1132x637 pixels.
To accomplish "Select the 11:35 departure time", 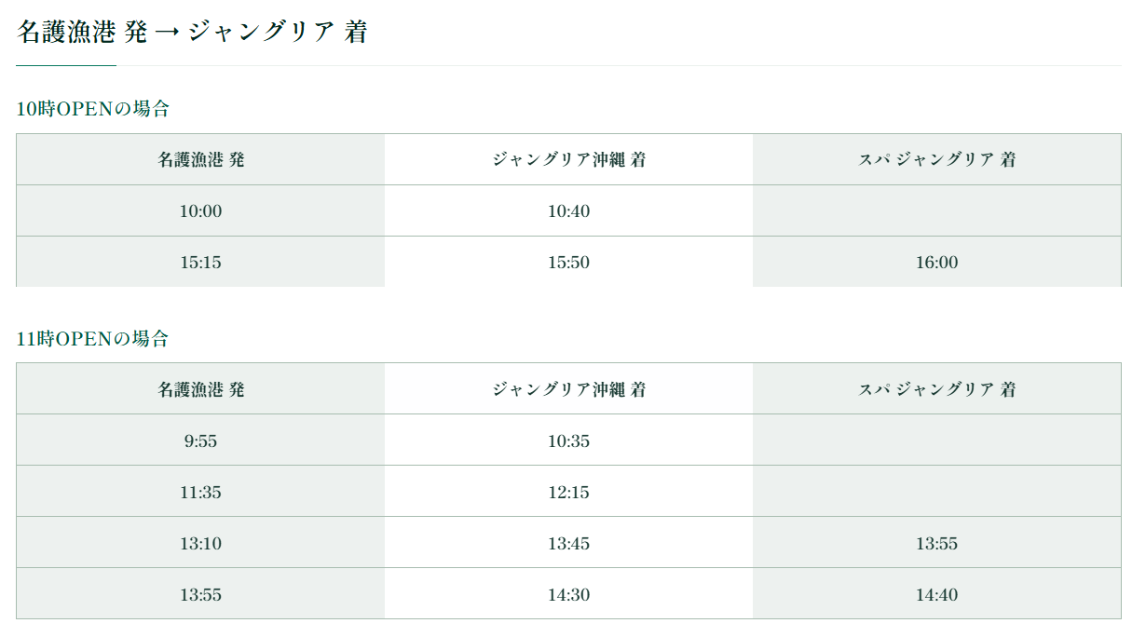I will click(x=200, y=493).
